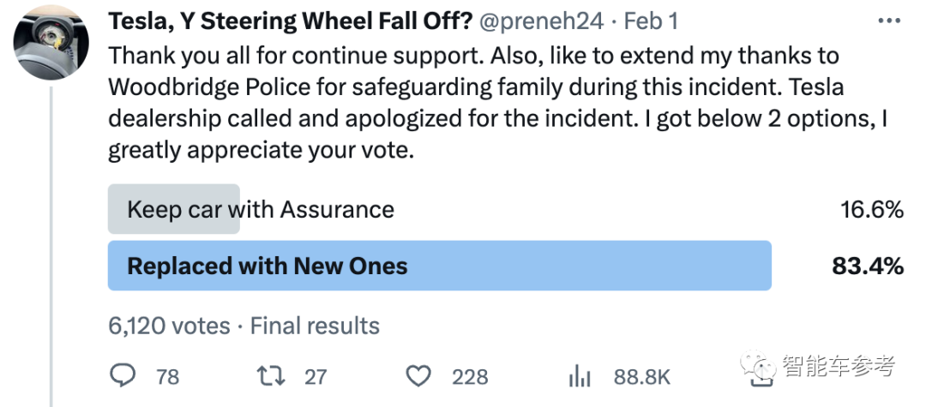This screenshot has height=407, width=926.
Task: Click the WeChat logo watermark
Action: [x=758, y=364]
